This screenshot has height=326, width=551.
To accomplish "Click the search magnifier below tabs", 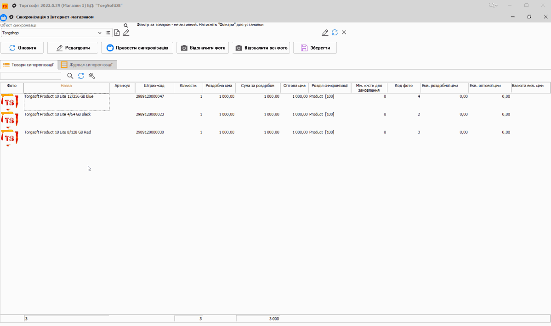I will [x=70, y=76].
